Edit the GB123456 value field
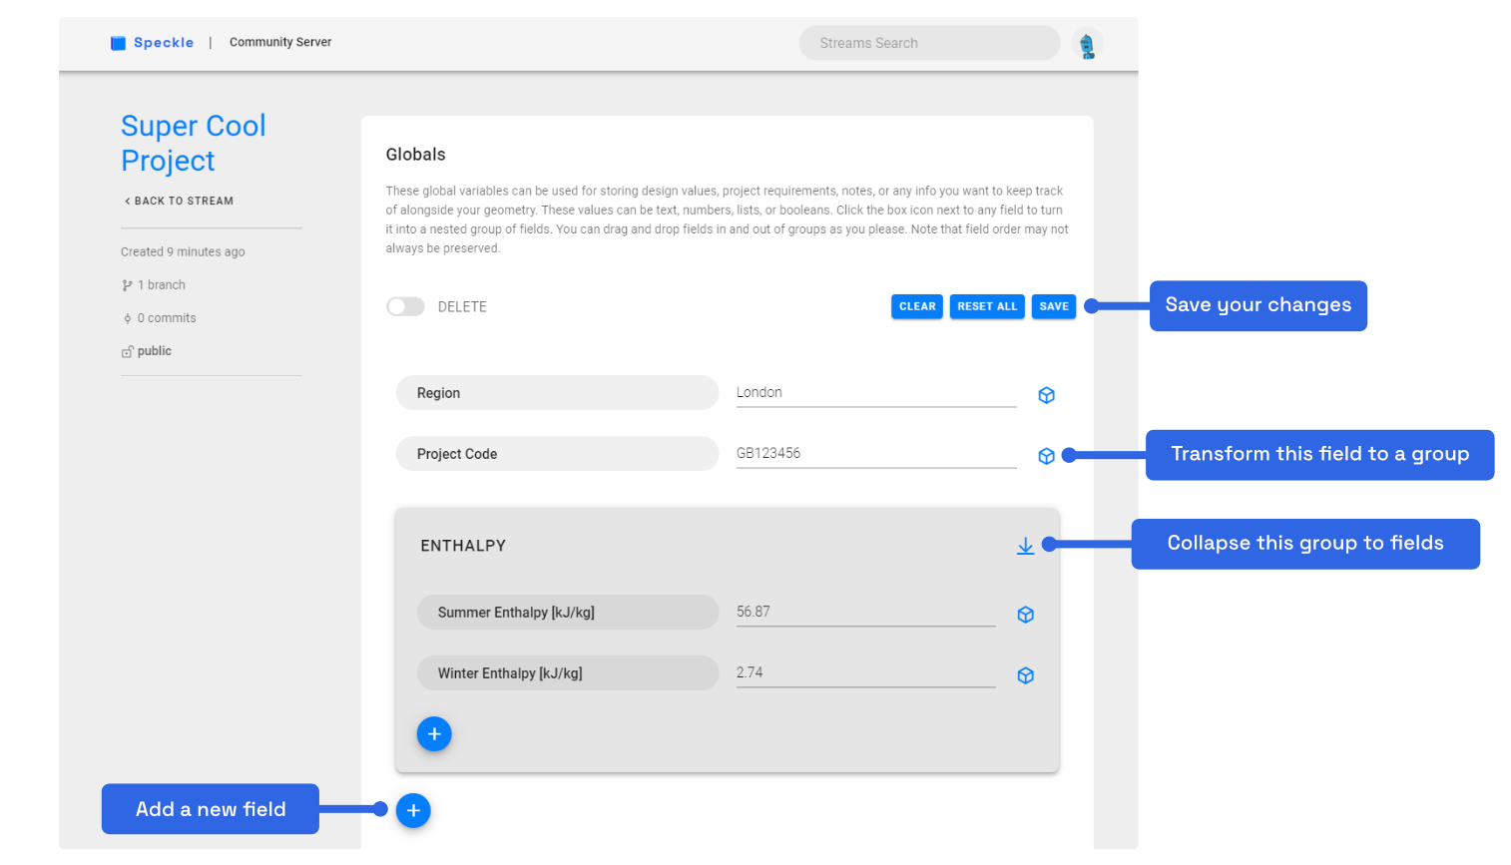The width and height of the screenshot is (1511, 865). pos(876,454)
